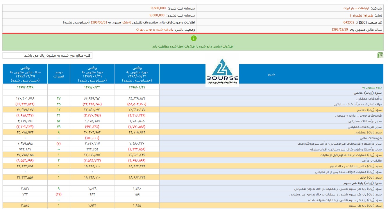Viewport: 388px width, 212px height.
Task: Click the row label 'بهای تمام شده درآمدهای عملیاتی'
Action: click(x=358, y=104)
